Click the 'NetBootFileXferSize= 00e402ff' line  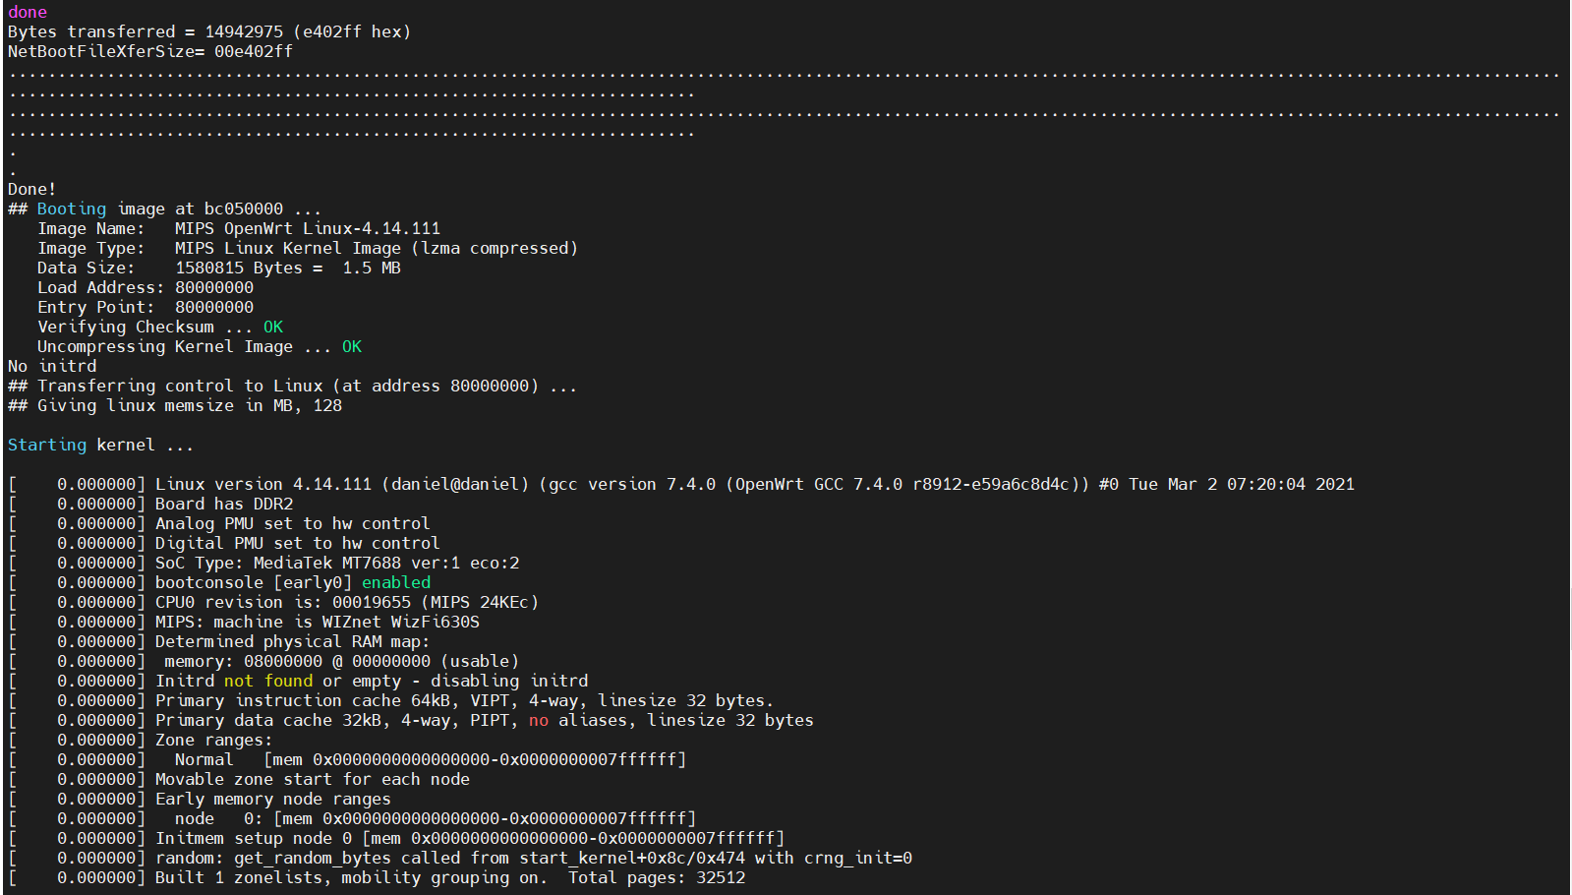(150, 51)
